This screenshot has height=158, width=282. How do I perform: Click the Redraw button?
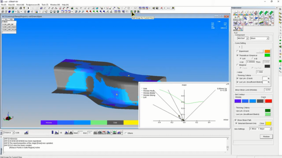tap(266, 136)
